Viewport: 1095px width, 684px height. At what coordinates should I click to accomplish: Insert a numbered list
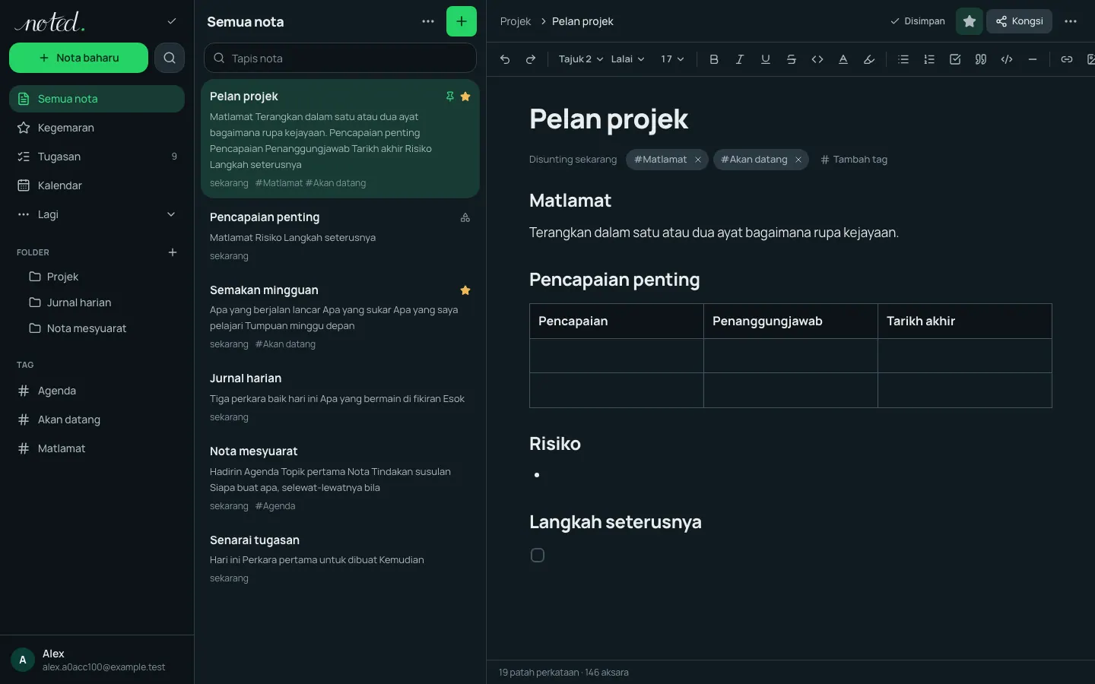pos(929,59)
